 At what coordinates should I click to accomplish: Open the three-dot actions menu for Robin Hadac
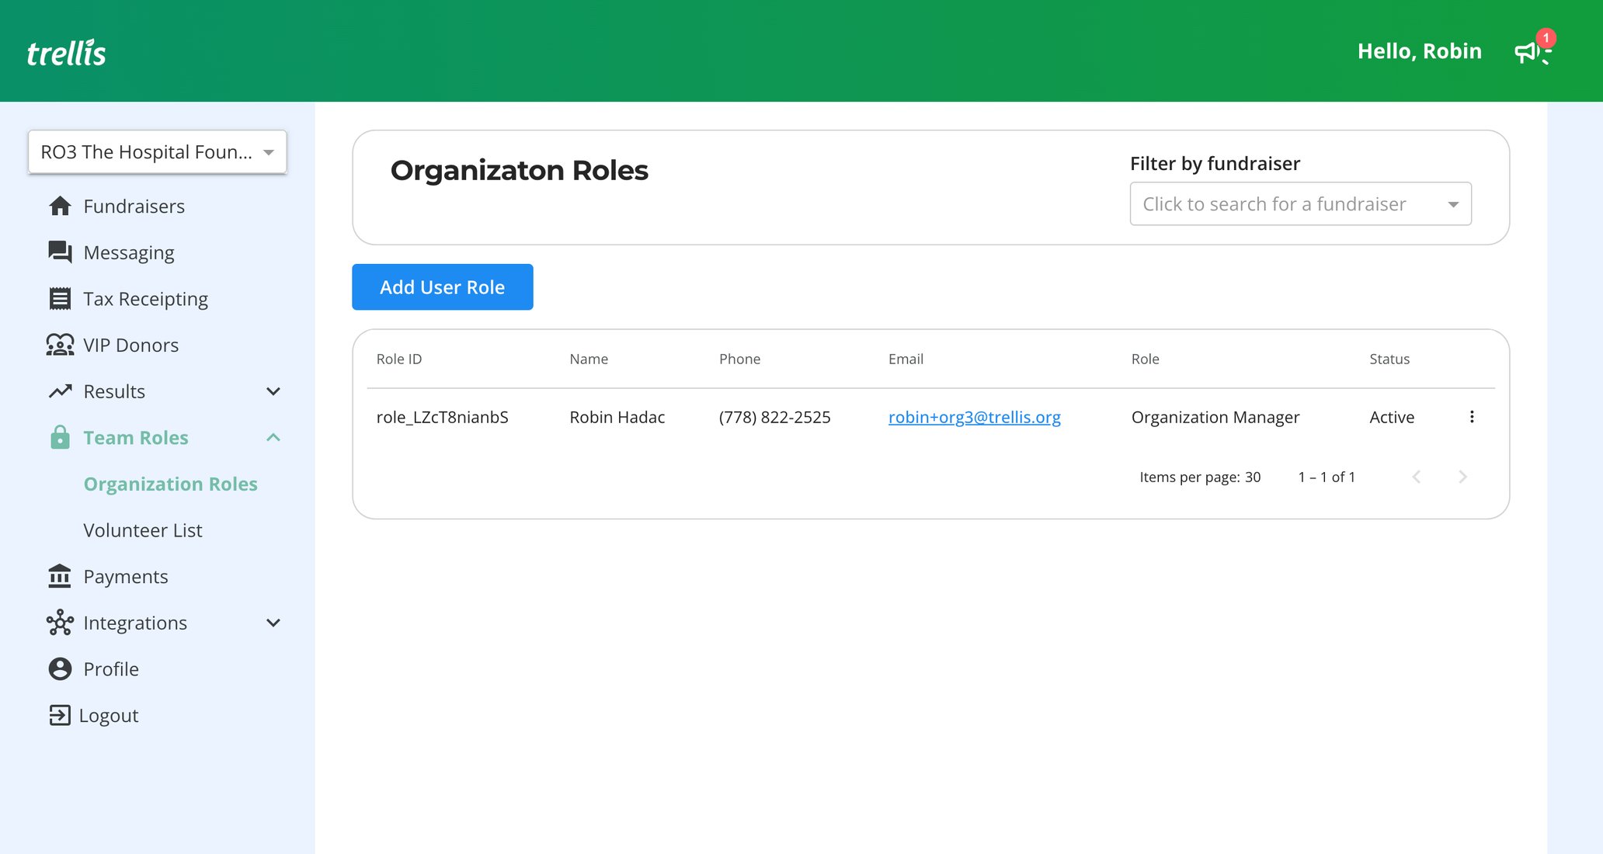coord(1472,417)
